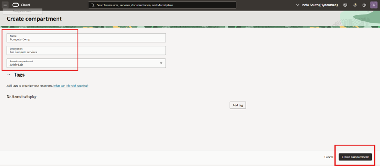Open the navigation hamburger menu
380x166 pixels.
[x=5, y=5]
